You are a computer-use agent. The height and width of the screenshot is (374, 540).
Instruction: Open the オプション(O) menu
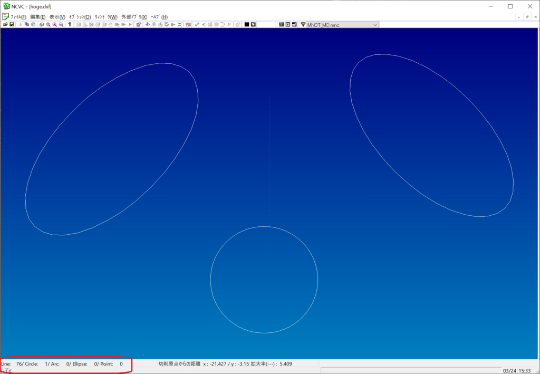click(80, 17)
